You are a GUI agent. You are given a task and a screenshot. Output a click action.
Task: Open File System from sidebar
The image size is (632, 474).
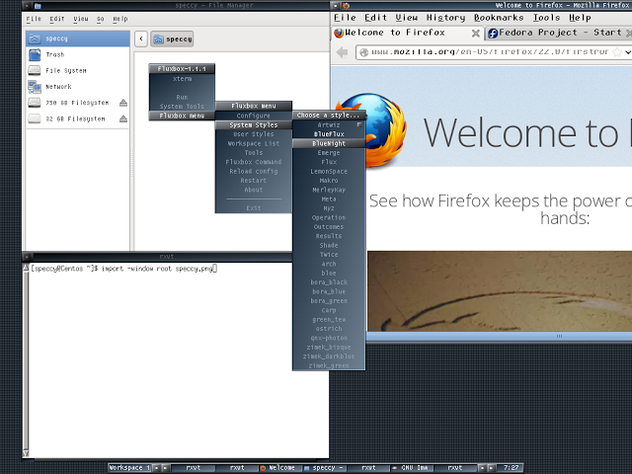[66, 70]
